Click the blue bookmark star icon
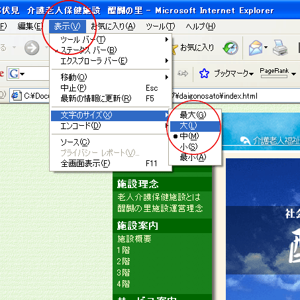This screenshot has width=300, height=300. (x=204, y=74)
